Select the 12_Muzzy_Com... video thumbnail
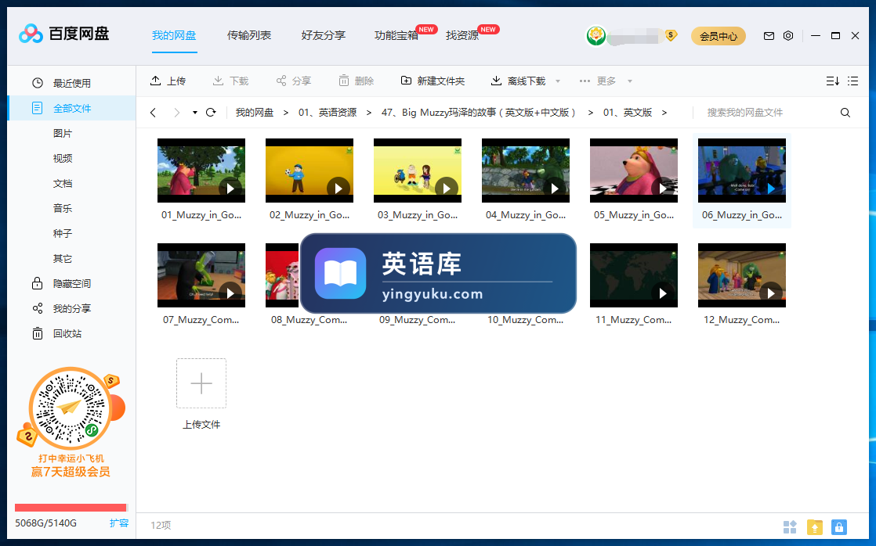 point(742,275)
